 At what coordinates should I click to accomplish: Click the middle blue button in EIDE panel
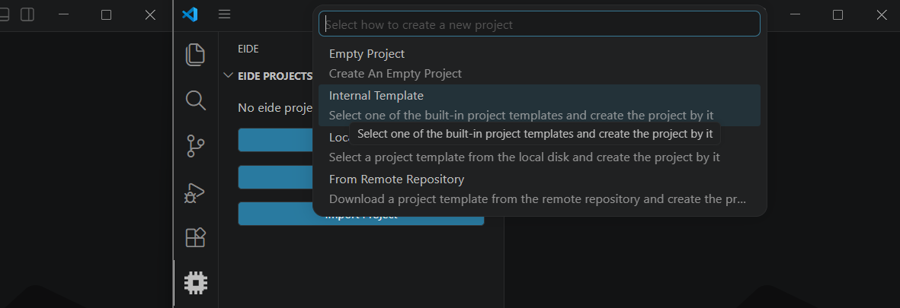click(x=276, y=177)
